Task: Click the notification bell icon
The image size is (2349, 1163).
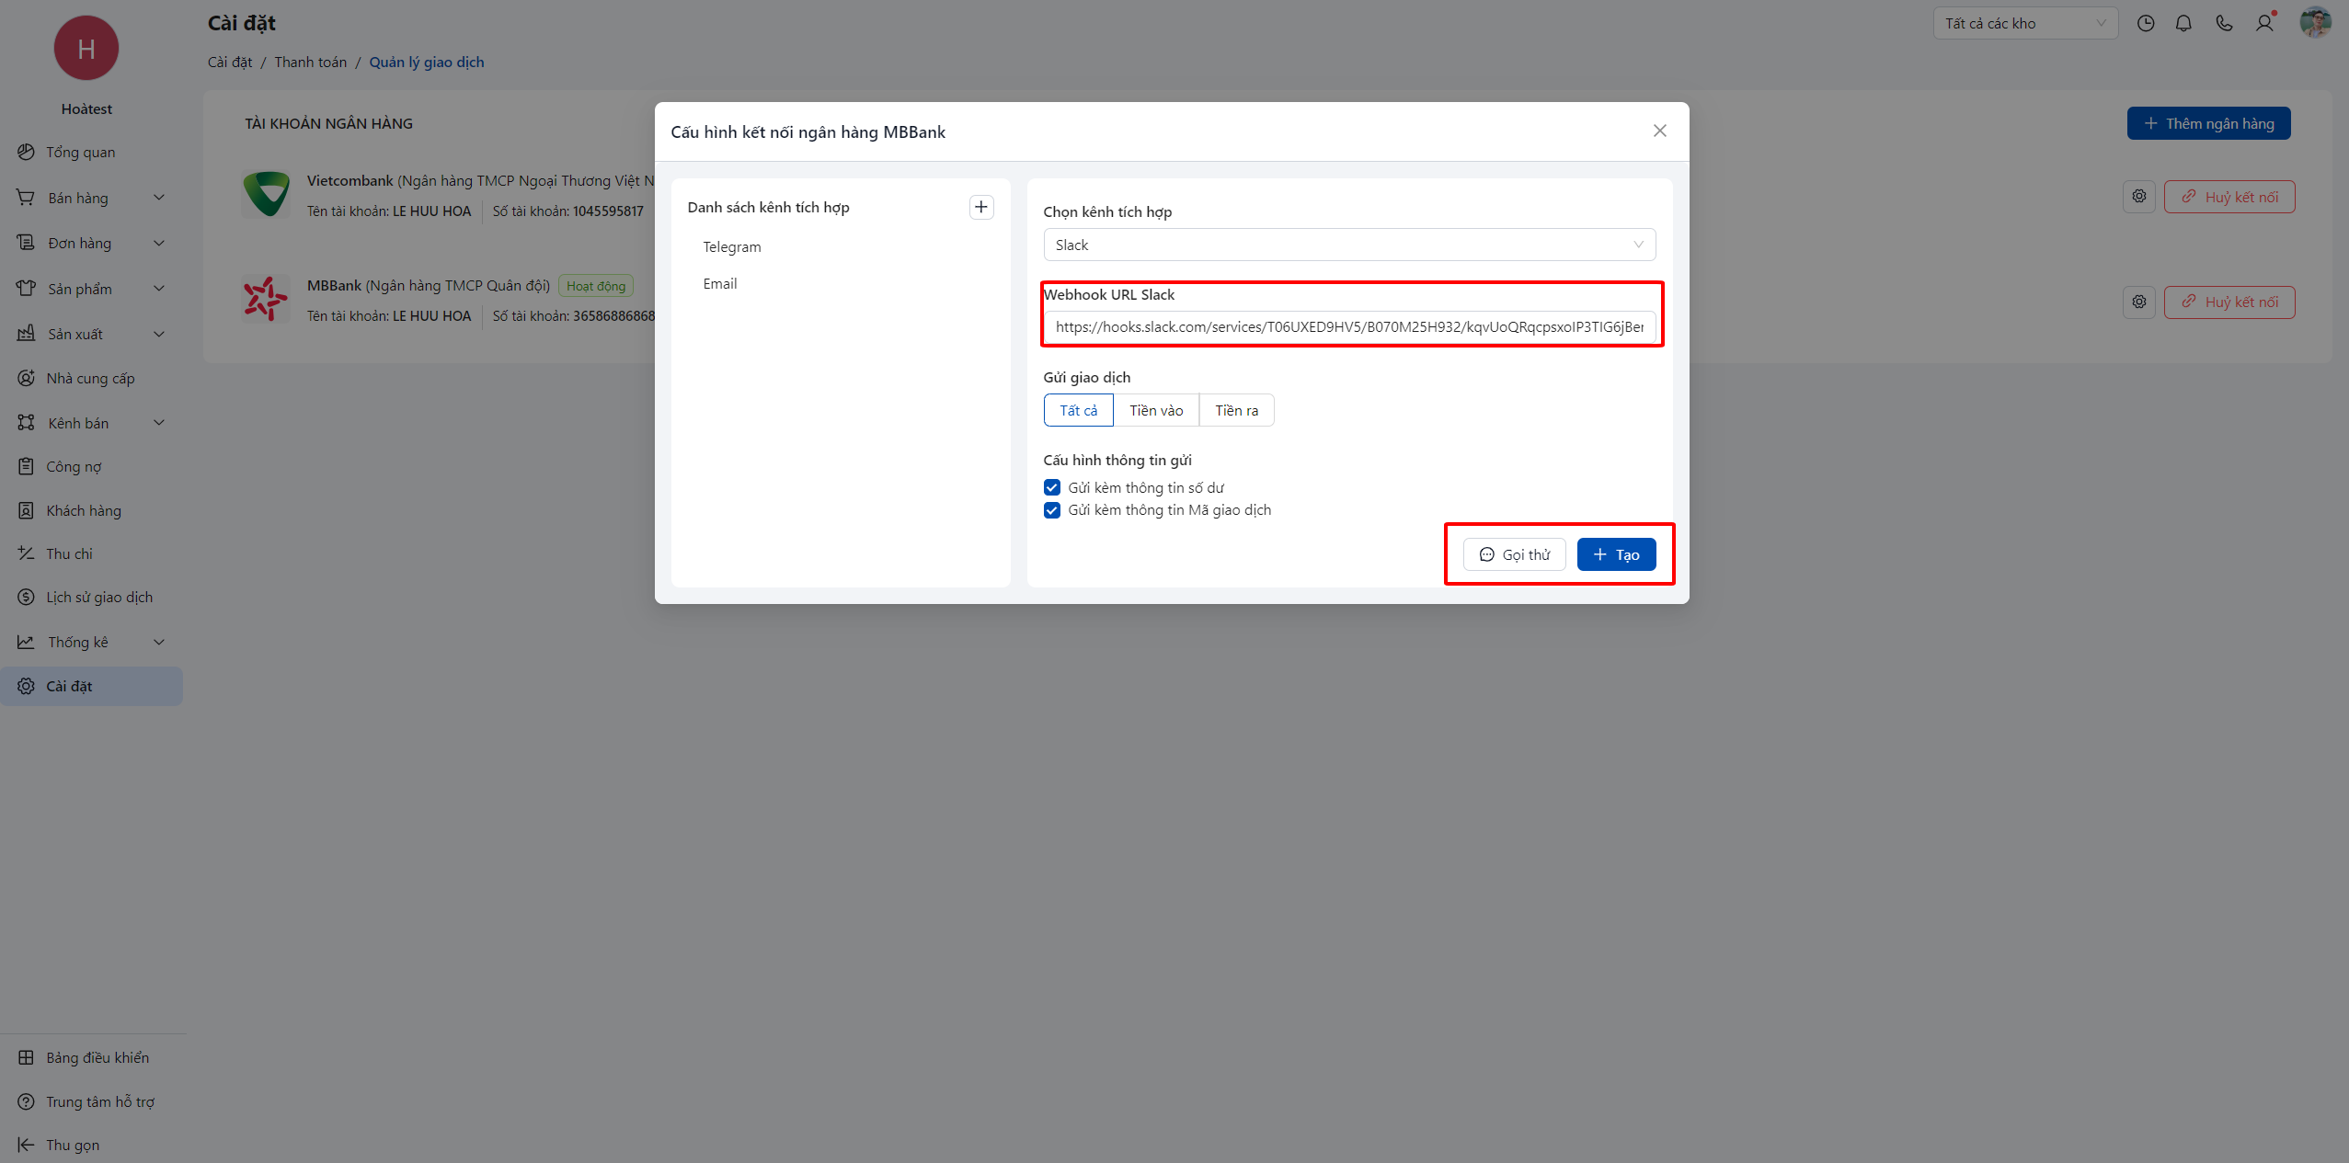Action: (2183, 24)
